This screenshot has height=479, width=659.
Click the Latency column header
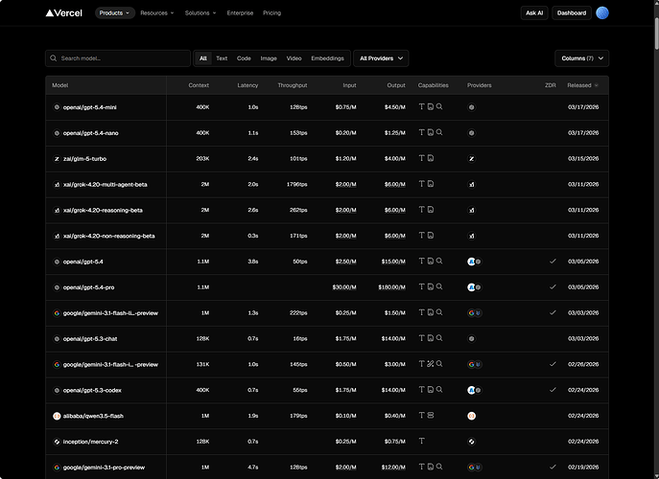pos(247,85)
